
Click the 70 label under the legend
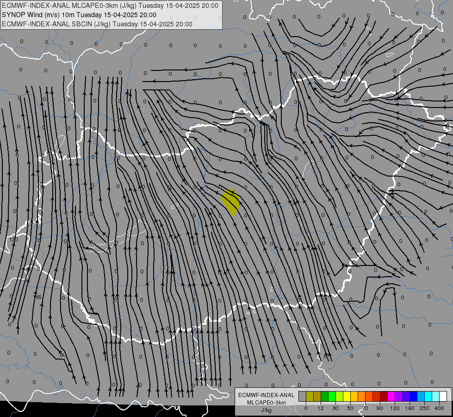365,408
